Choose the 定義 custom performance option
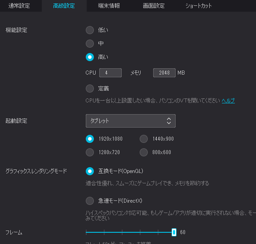 pyautogui.click(x=90, y=89)
